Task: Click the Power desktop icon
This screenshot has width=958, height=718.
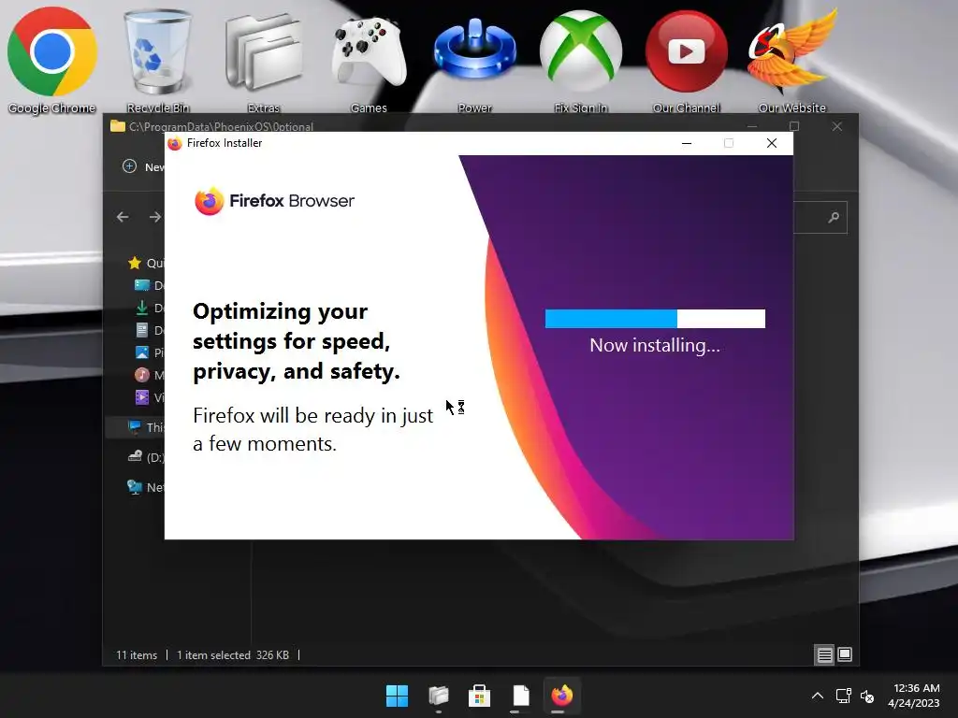Action: coord(474,60)
